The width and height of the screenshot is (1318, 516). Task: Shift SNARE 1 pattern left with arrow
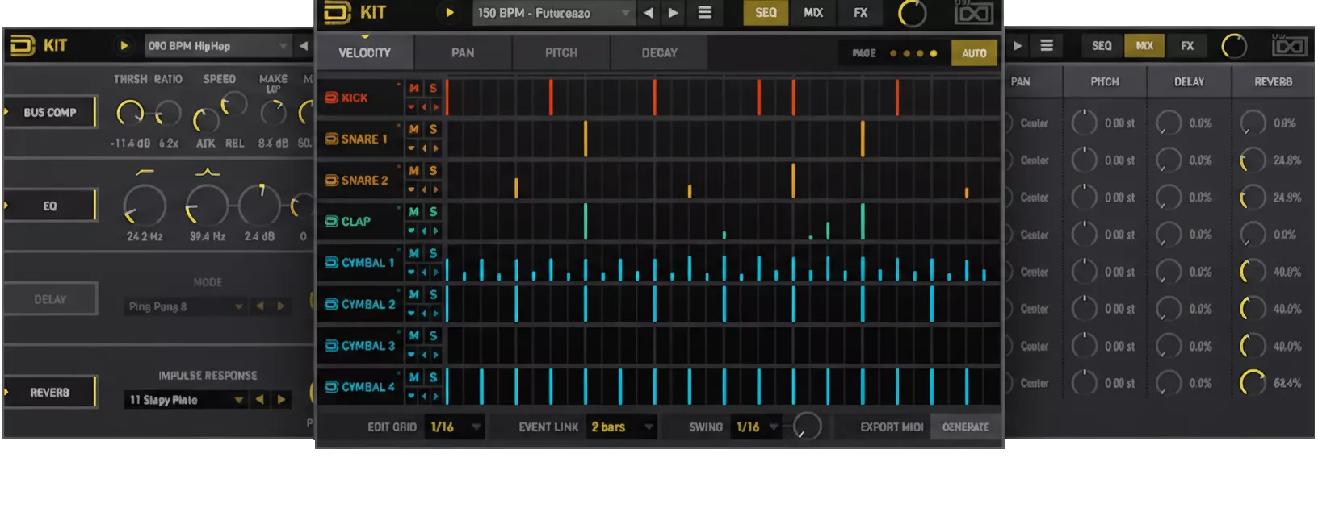pos(424,148)
